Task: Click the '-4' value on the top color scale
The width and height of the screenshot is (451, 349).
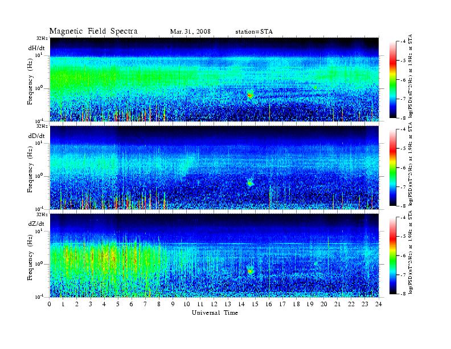Action: 403,42
